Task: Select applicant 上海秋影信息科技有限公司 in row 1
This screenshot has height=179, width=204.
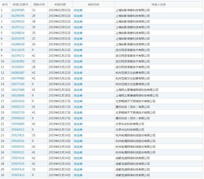Action: point(133,10)
